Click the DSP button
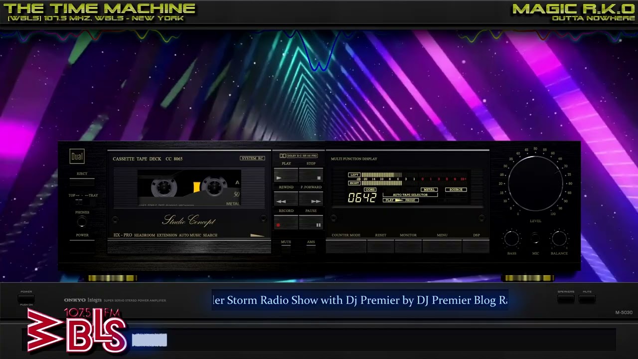The width and height of the screenshot is (638, 359). (x=476, y=246)
